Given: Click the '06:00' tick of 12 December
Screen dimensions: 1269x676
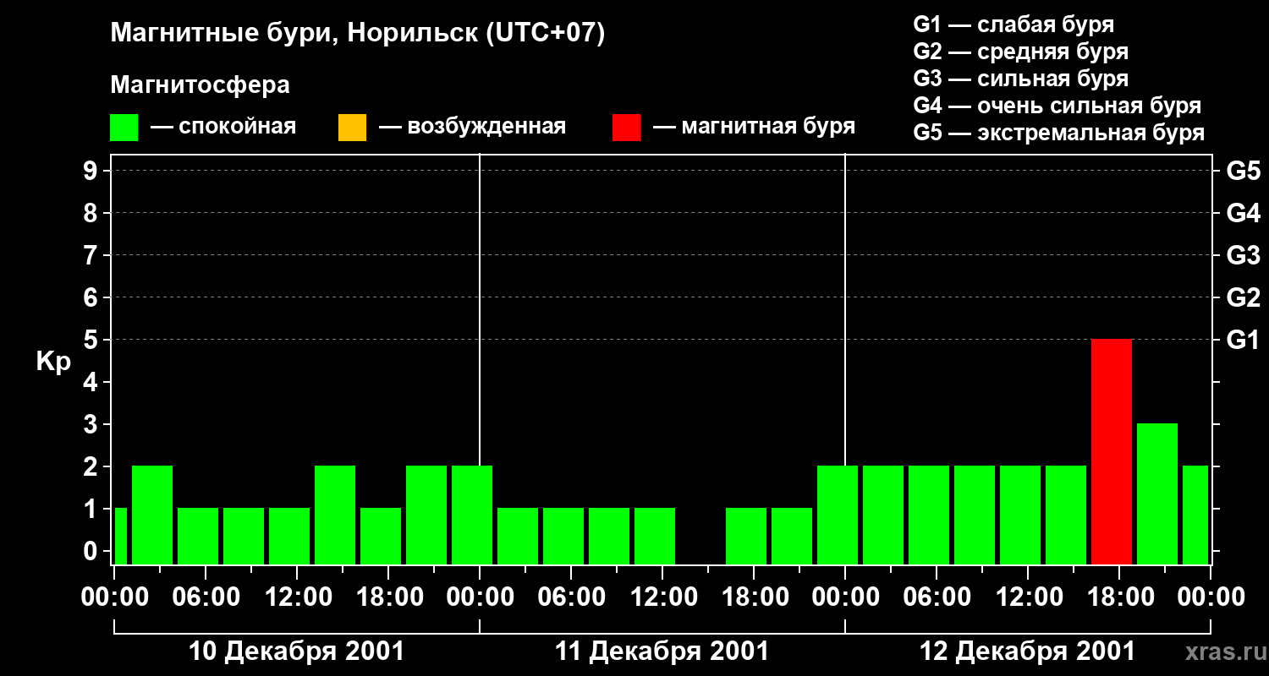Looking at the screenshot, I should pyautogui.click(x=937, y=597).
